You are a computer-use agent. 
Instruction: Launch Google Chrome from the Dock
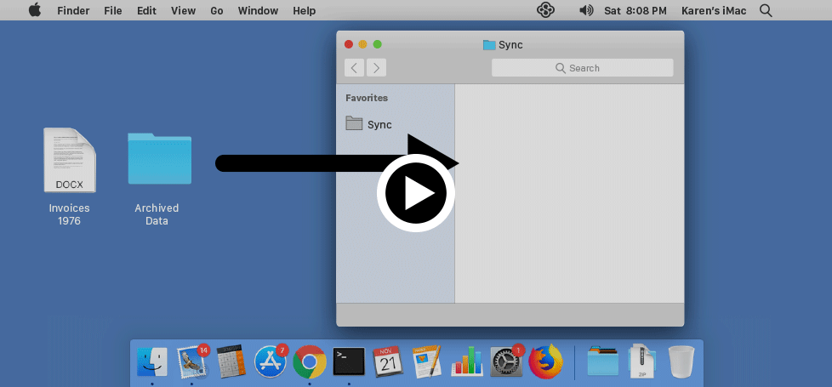click(x=310, y=361)
